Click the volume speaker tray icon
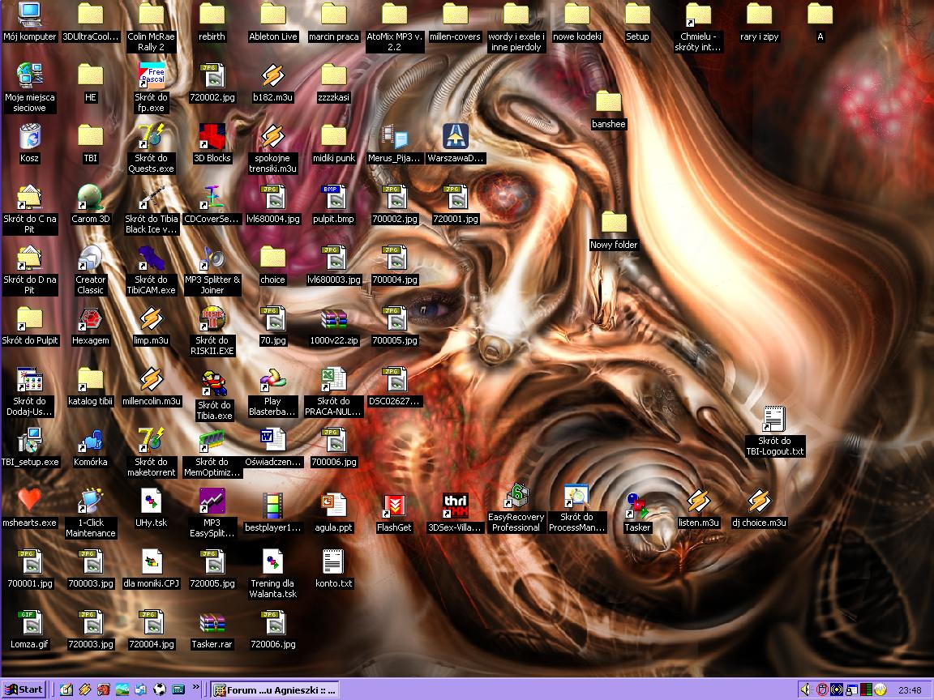 point(805,689)
